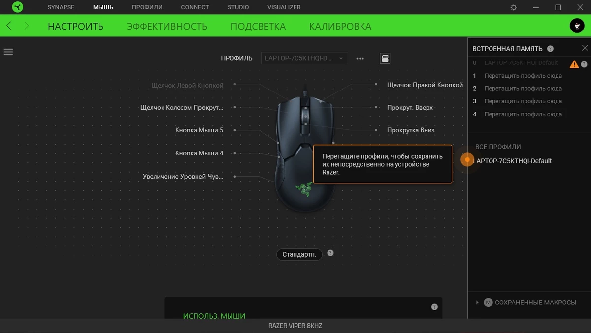Screen dimensions: 591x333
Task: Click the Razer Viper mouse image
Action: (x=305, y=152)
